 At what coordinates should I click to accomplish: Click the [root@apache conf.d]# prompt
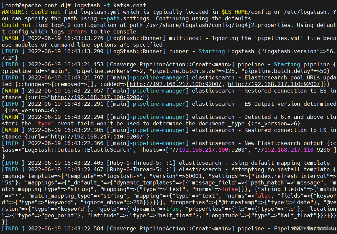(36, 5)
